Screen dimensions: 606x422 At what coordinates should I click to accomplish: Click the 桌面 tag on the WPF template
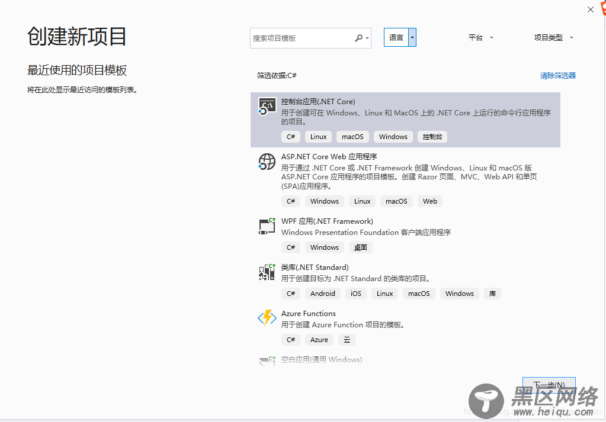360,247
